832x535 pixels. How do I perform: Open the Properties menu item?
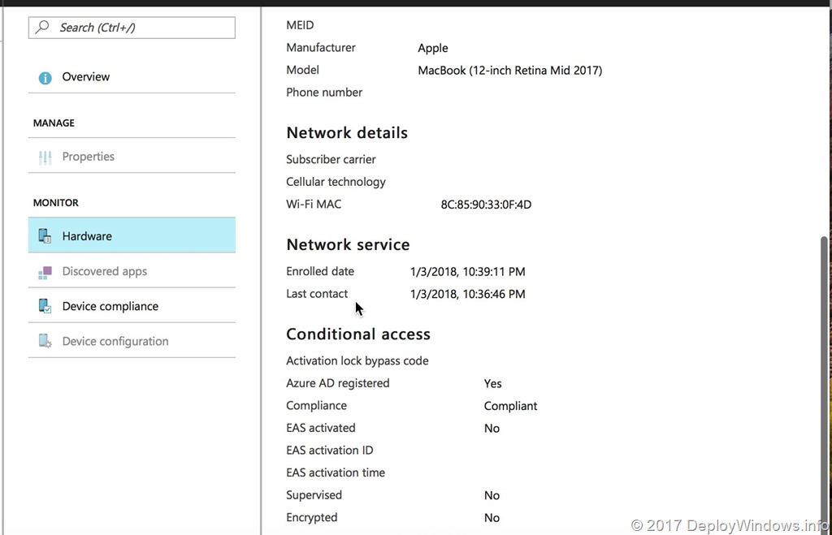point(89,157)
